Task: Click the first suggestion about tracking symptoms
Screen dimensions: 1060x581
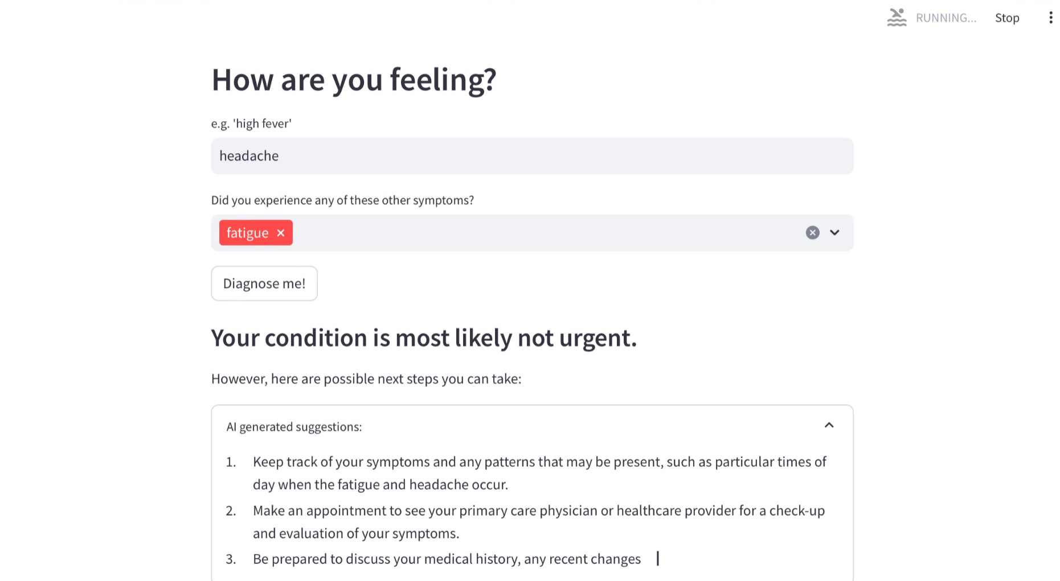Action: point(539,473)
